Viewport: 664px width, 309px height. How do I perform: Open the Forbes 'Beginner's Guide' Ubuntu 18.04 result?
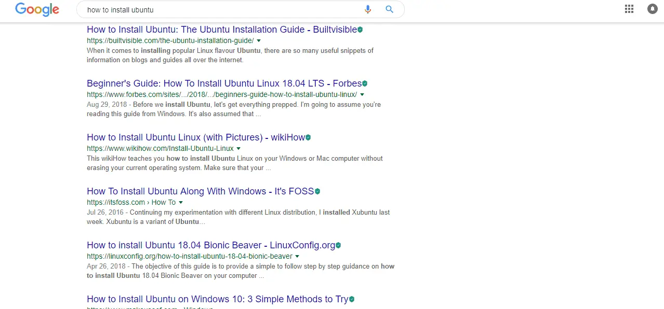click(x=224, y=83)
